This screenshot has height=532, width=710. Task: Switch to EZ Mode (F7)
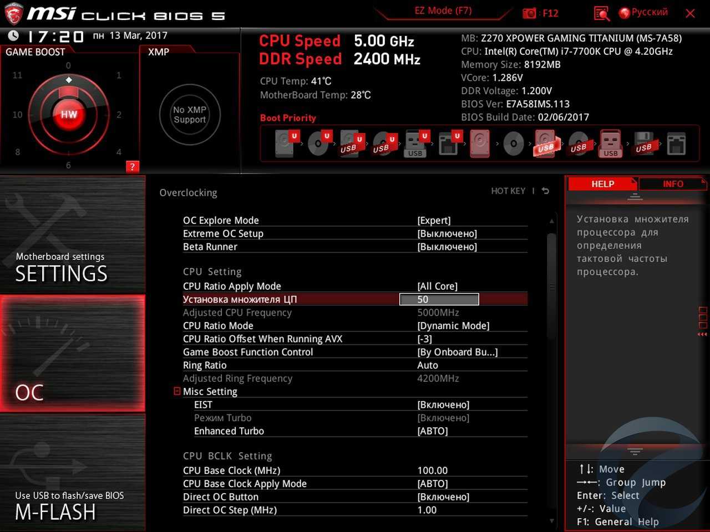coord(443,11)
